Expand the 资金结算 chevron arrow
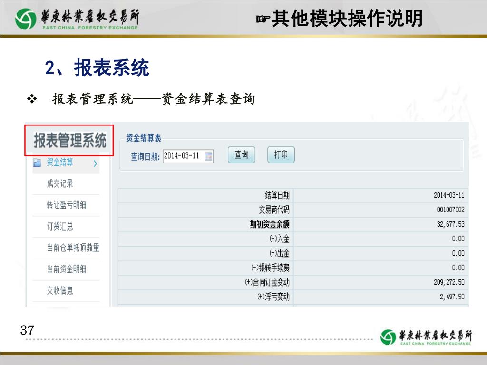The image size is (487, 365). click(x=96, y=163)
